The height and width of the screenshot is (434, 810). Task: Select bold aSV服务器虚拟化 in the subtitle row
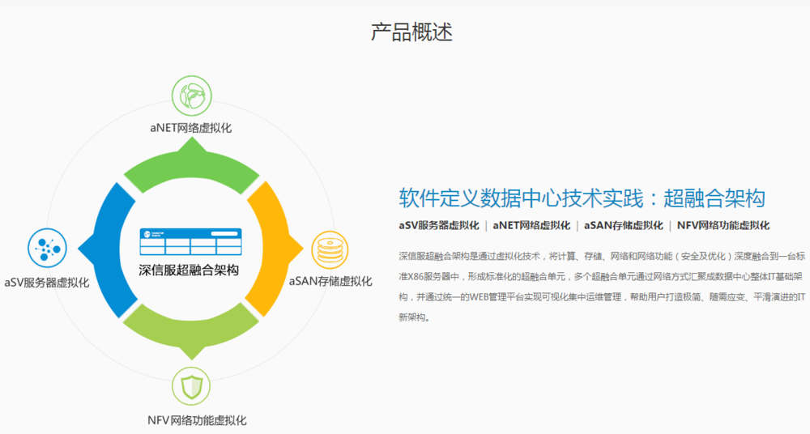click(438, 225)
